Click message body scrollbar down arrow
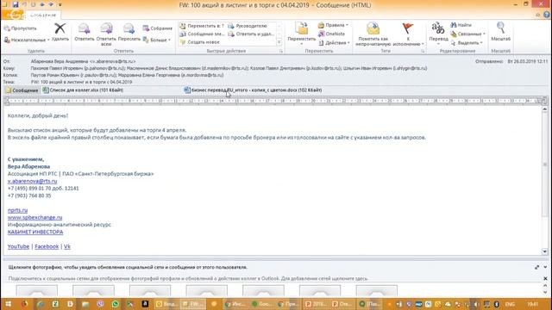 [544, 251]
